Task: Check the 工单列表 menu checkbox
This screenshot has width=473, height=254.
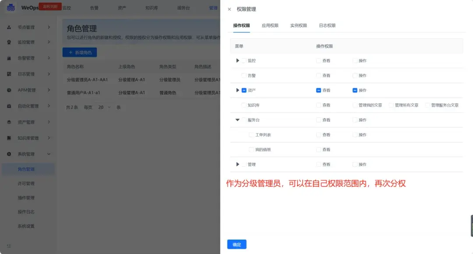Action: [x=251, y=135]
